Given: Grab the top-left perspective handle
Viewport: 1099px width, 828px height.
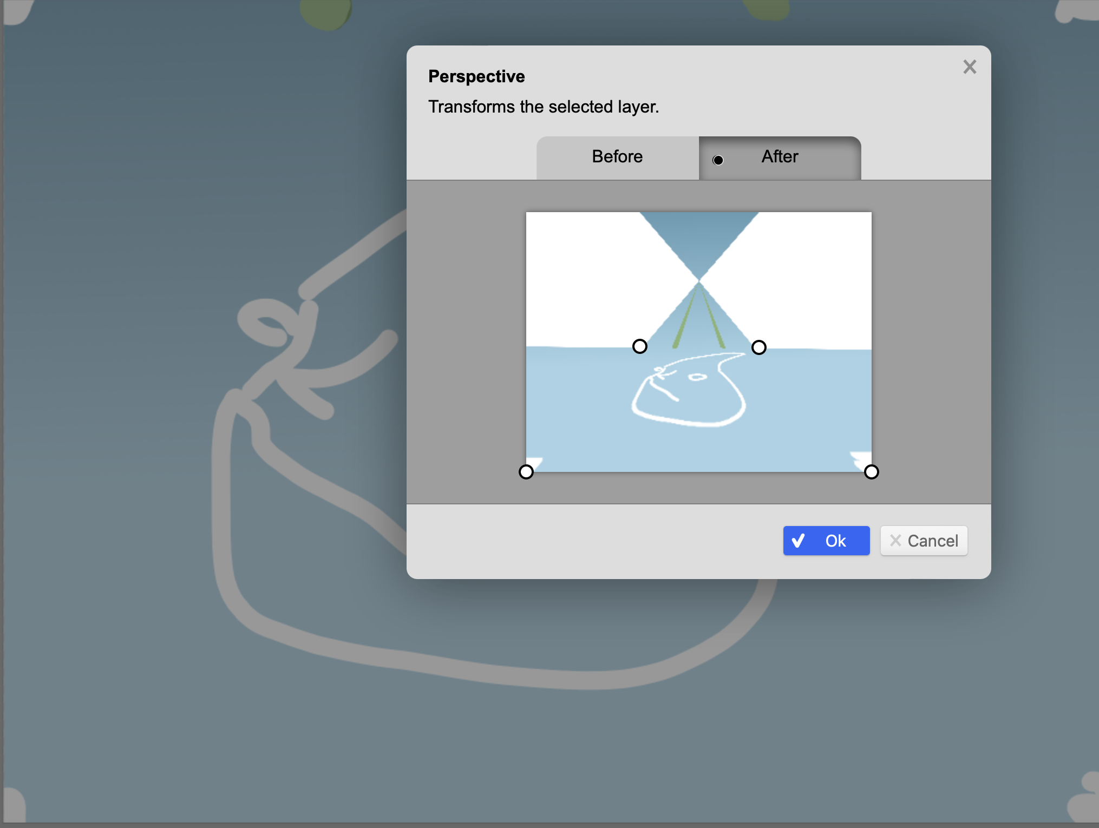Looking at the screenshot, I should pyautogui.click(x=640, y=346).
